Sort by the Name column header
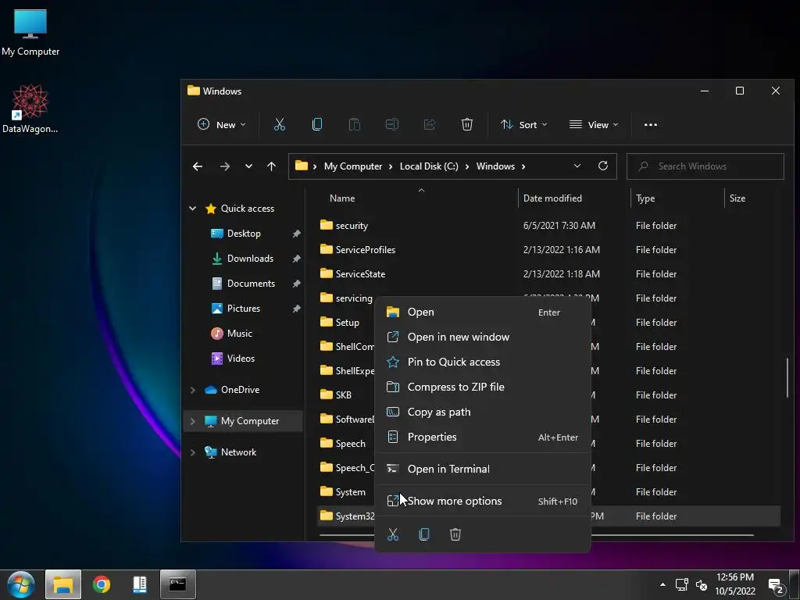 pos(342,198)
